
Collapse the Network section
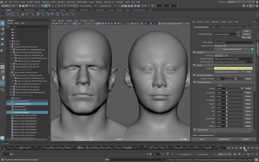[x=200, y=53]
